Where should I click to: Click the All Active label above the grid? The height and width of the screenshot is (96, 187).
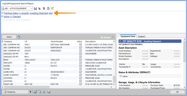pos(105,37)
